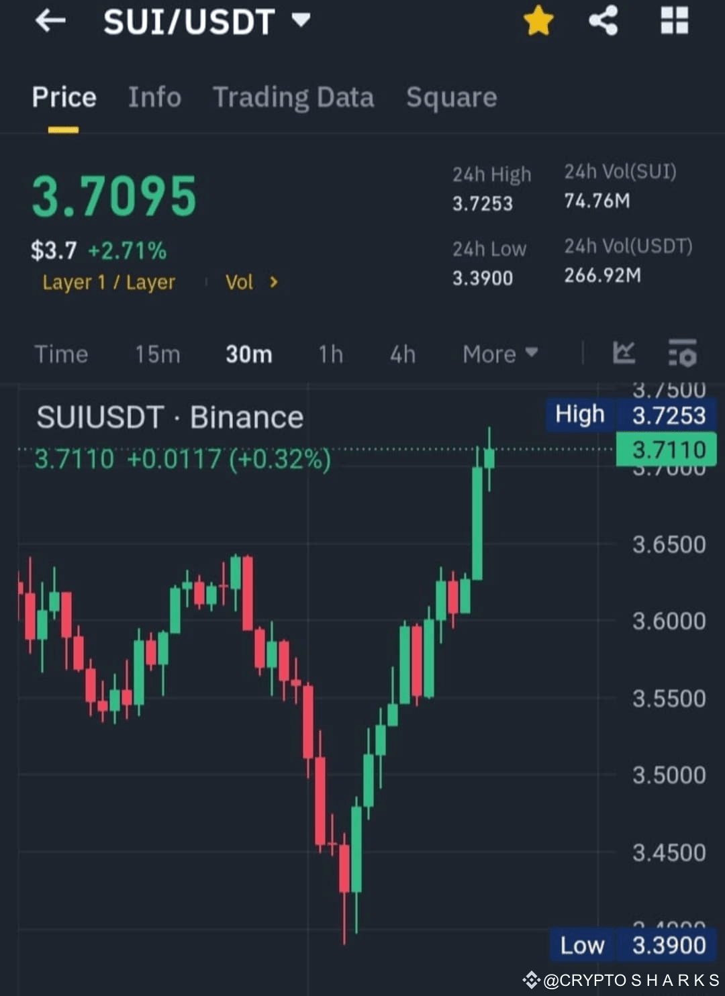Switch to the Square tab

[x=451, y=97]
